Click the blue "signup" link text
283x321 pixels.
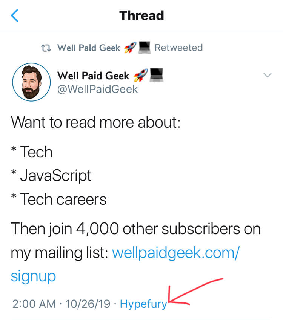[x=33, y=276]
